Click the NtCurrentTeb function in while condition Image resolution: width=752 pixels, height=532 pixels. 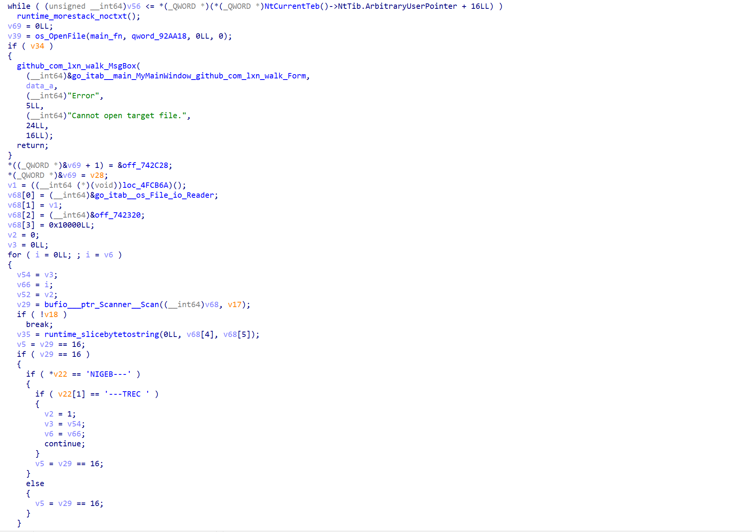point(292,6)
